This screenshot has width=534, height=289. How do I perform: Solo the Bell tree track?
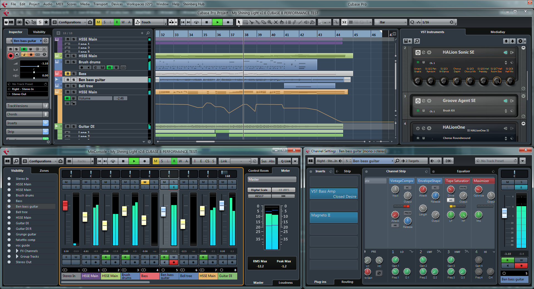(x=73, y=86)
